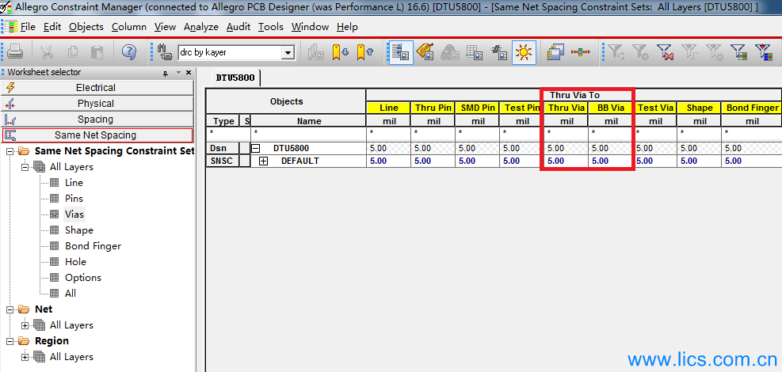This screenshot has height=372, width=782.
Task: Click the greyed cloud toolbar icon
Action: 449,51
